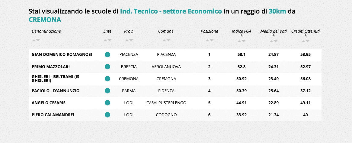
Task: Click the Ente circle icon for Angelo Cesaris
Action: click(107, 103)
